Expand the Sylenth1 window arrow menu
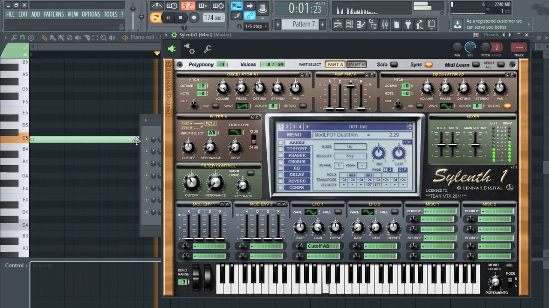Viewport: 549px width, 308px height. click(166, 35)
